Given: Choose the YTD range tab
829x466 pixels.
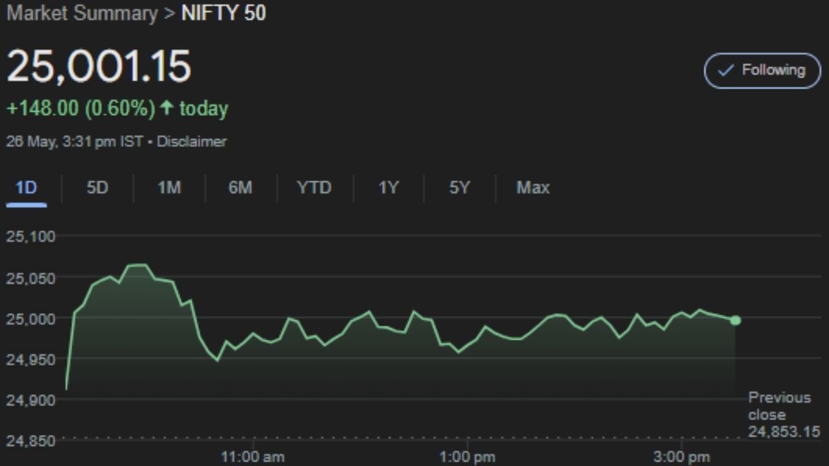Looking at the screenshot, I should click(314, 188).
